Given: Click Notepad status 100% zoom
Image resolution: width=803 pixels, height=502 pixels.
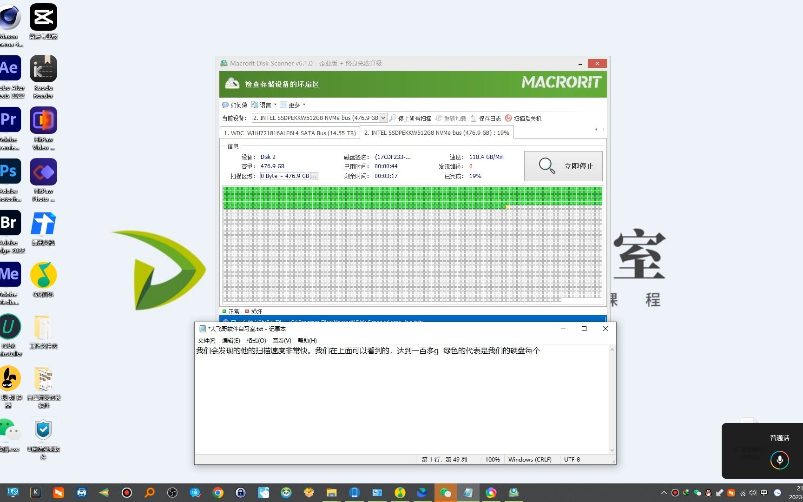Looking at the screenshot, I should (x=493, y=459).
